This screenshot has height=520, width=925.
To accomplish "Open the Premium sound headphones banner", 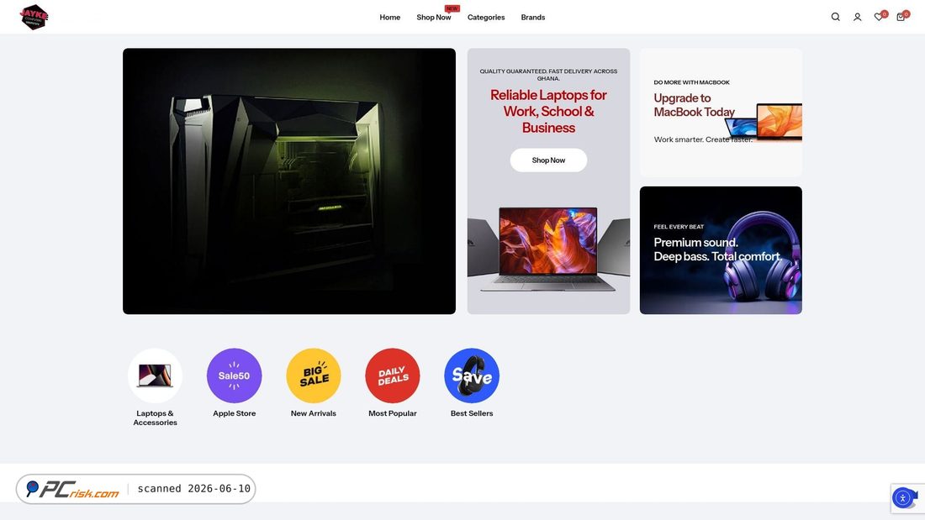I will pos(721,250).
